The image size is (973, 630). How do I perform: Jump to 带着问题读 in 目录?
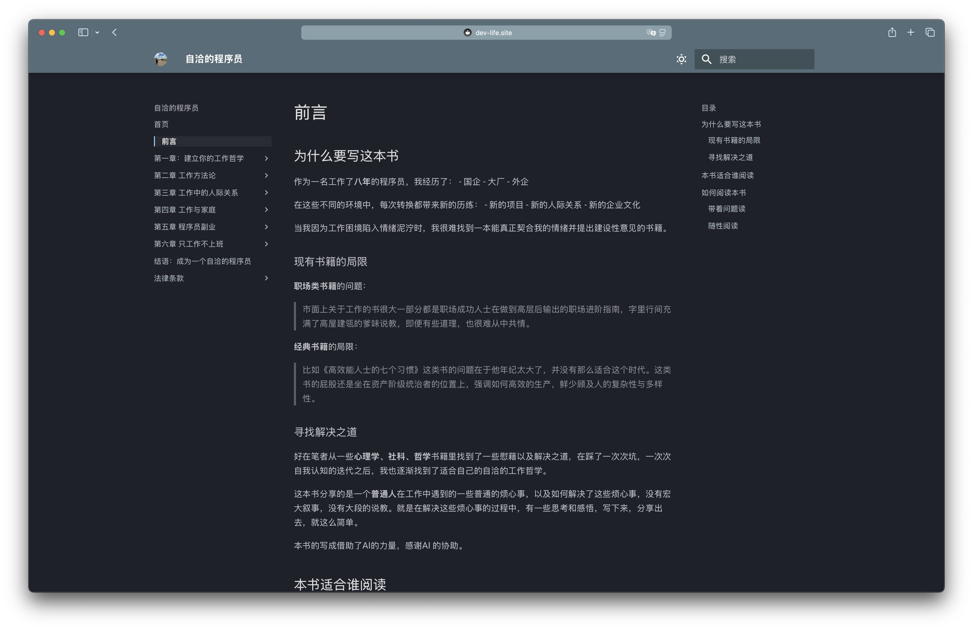tap(727, 209)
